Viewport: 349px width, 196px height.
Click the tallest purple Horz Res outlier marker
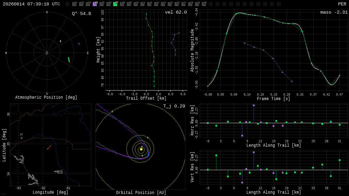click(254, 105)
